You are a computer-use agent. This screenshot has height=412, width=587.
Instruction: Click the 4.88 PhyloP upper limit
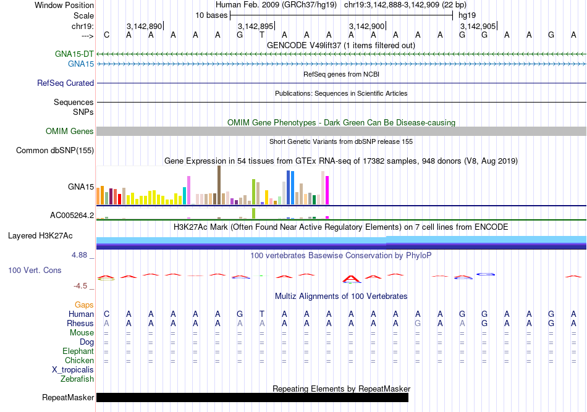(79, 255)
